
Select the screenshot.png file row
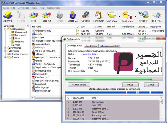point(46,44)
